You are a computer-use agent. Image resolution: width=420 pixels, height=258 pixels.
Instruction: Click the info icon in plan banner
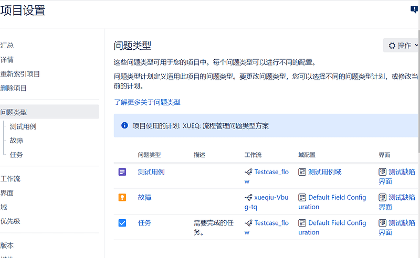(124, 125)
